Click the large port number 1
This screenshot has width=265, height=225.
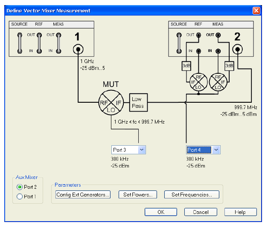[x=77, y=37]
